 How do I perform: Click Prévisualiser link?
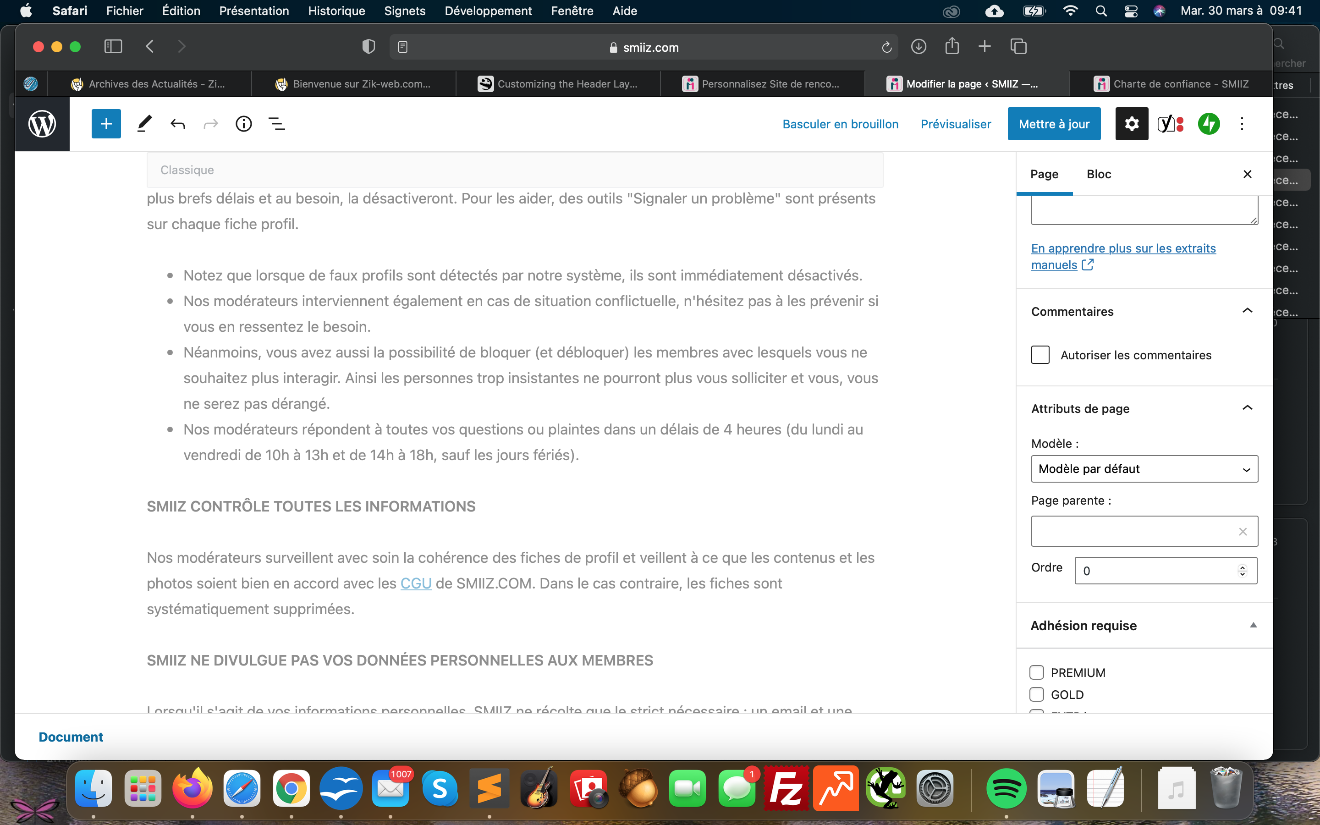[956, 124]
